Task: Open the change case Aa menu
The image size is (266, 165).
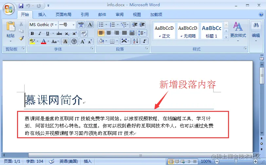Action: pos(55,41)
